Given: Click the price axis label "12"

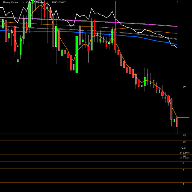Looking at the screenshot, I should point(184,142).
